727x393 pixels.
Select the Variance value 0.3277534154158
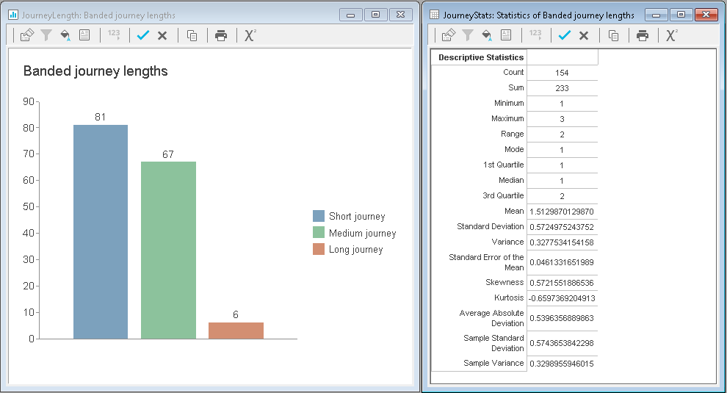(562, 242)
